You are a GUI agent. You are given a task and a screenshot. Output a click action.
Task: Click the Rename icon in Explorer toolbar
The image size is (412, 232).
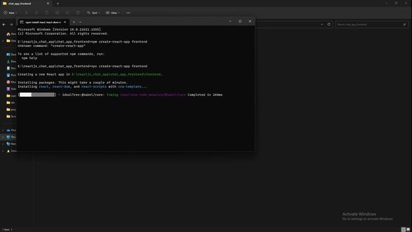[x=57, y=13]
